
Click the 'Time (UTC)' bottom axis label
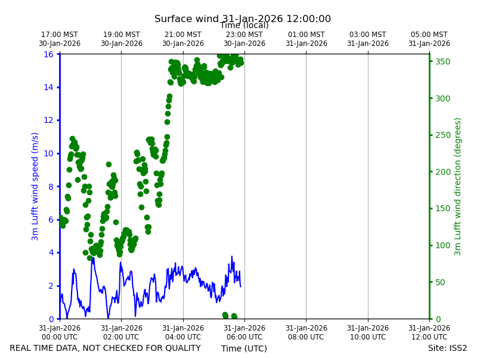click(x=244, y=348)
